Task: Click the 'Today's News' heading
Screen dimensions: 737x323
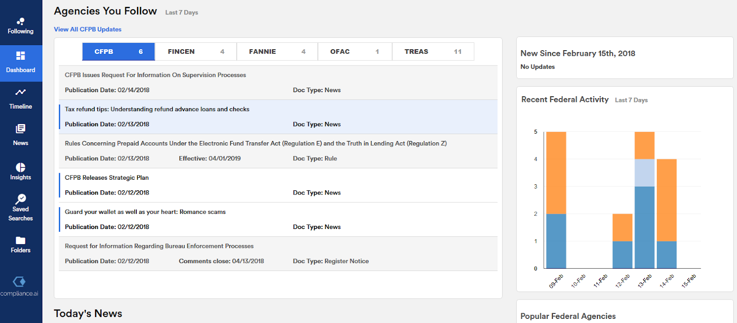Action: pos(88,314)
